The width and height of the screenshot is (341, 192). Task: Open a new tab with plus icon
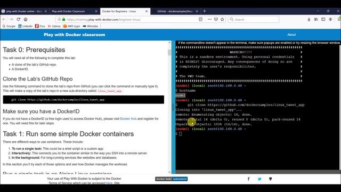tap(205, 11)
